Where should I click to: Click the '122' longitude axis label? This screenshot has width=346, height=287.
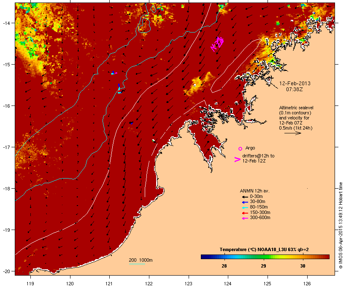point(149,284)
